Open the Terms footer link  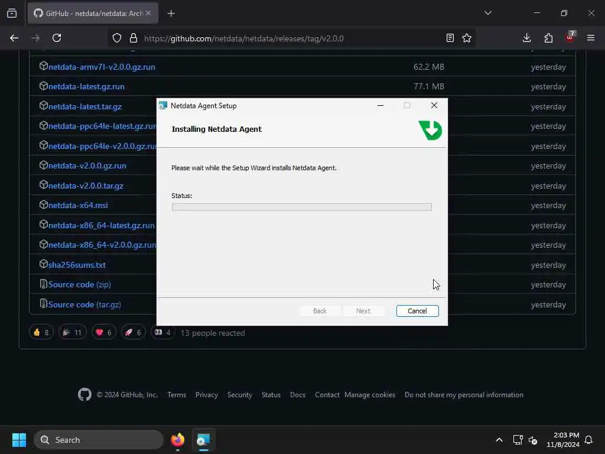coord(177,395)
